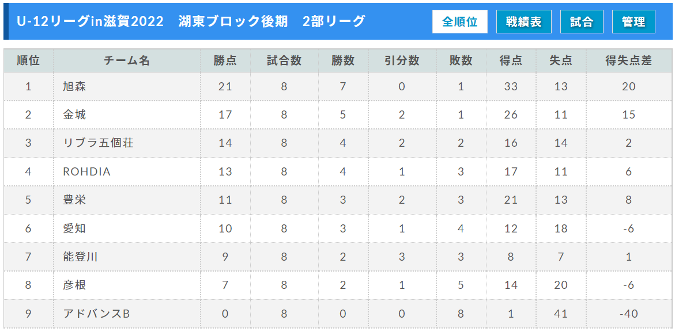Select team 彦根 in the table

pyautogui.click(x=74, y=285)
